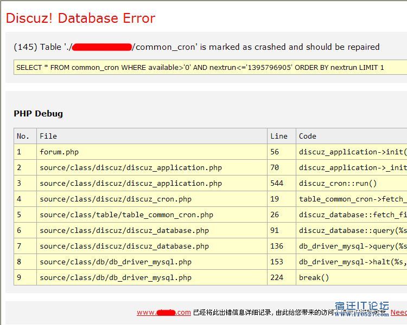
Task: Click the 'Discuz! Database Error' heading
Action: coord(80,18)
